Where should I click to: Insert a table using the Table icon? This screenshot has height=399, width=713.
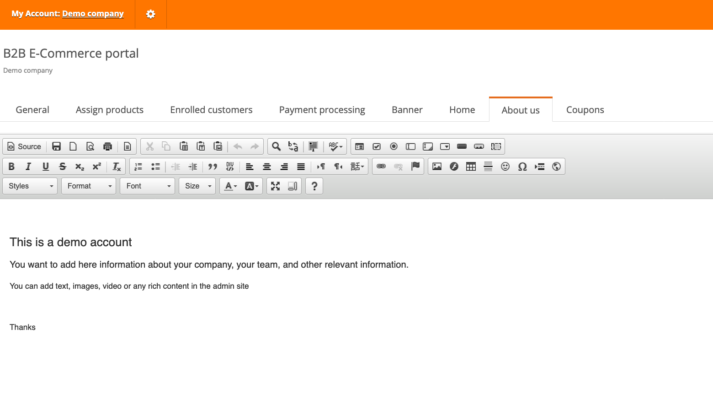tap(471, 167)
